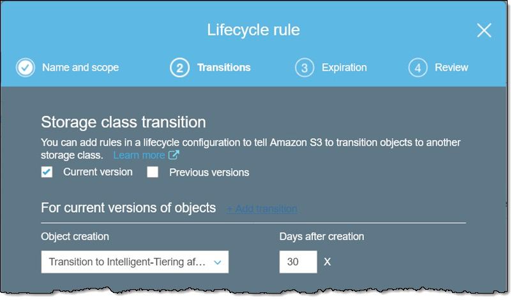Go to the Name and scope step
The image size is (514, 300).
pos(80,68)
